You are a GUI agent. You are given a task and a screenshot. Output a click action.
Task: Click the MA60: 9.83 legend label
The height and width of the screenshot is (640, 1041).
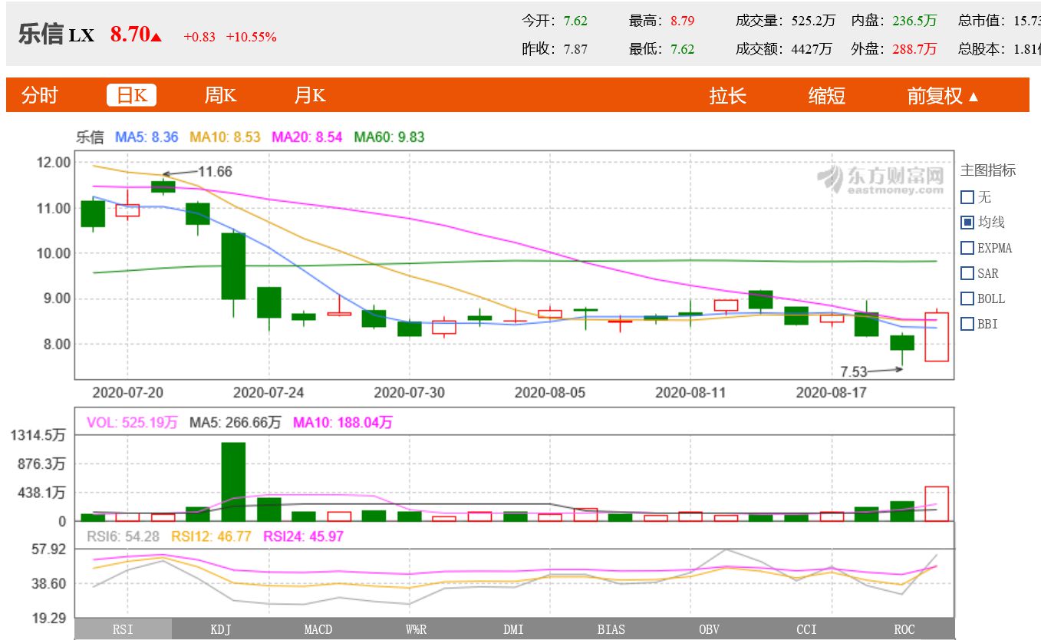pyautogui.click(x=389, y=137)
